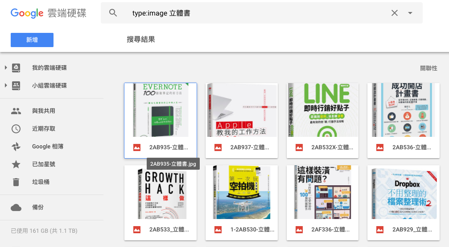Clear the search query with the X

395,13
